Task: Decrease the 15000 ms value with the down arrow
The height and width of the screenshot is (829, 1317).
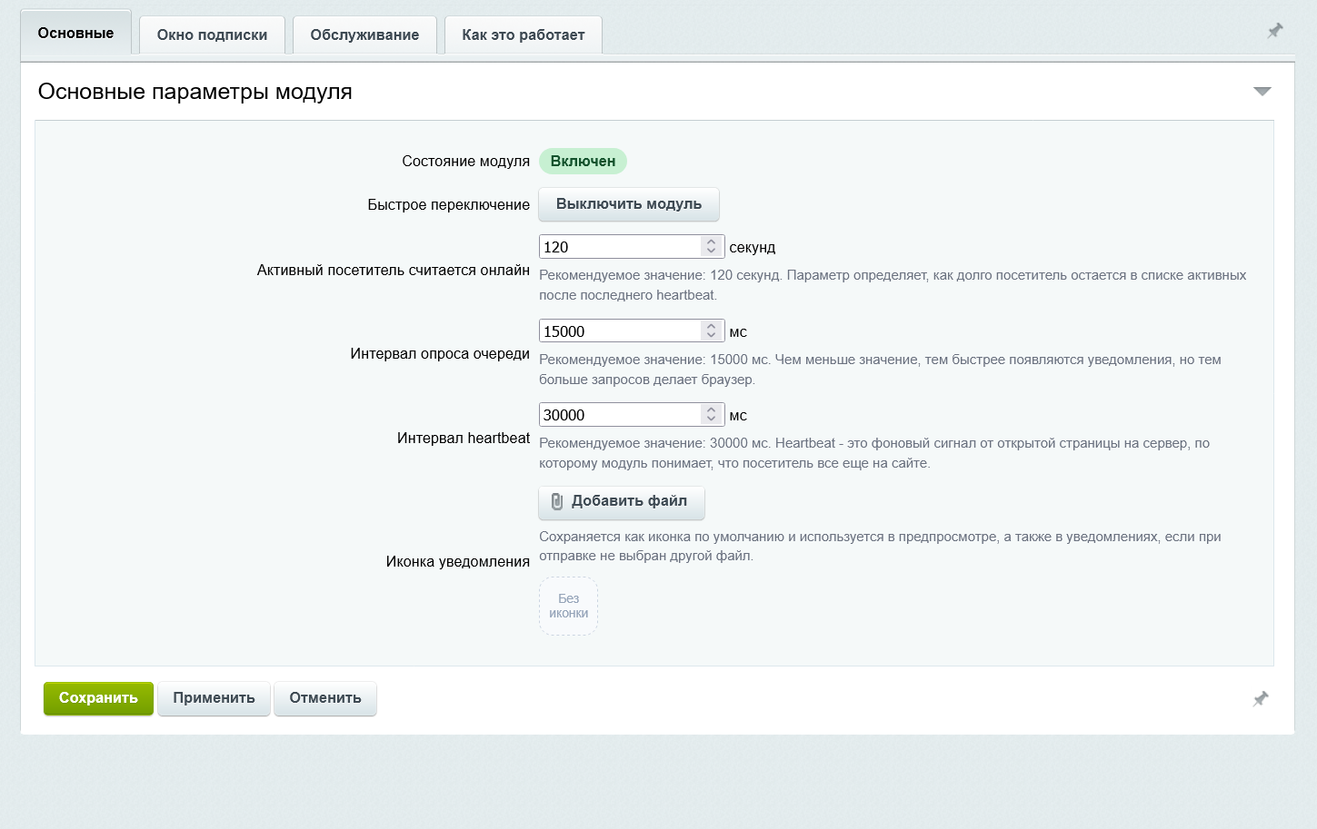Action: (712, 336)
